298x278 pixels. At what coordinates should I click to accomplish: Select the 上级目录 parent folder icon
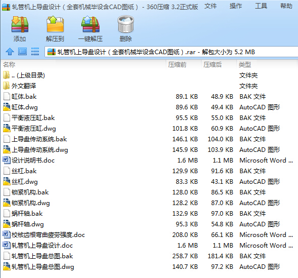tap(6, 75)
